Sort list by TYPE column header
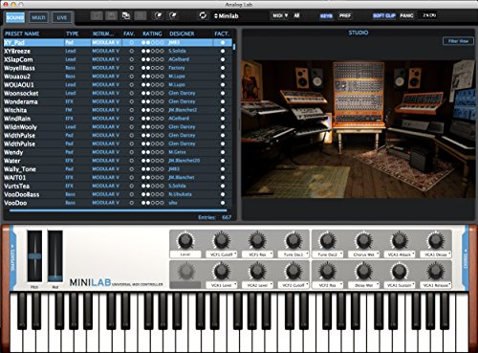Viewport: 478px width, 353px height. (73, 33)
